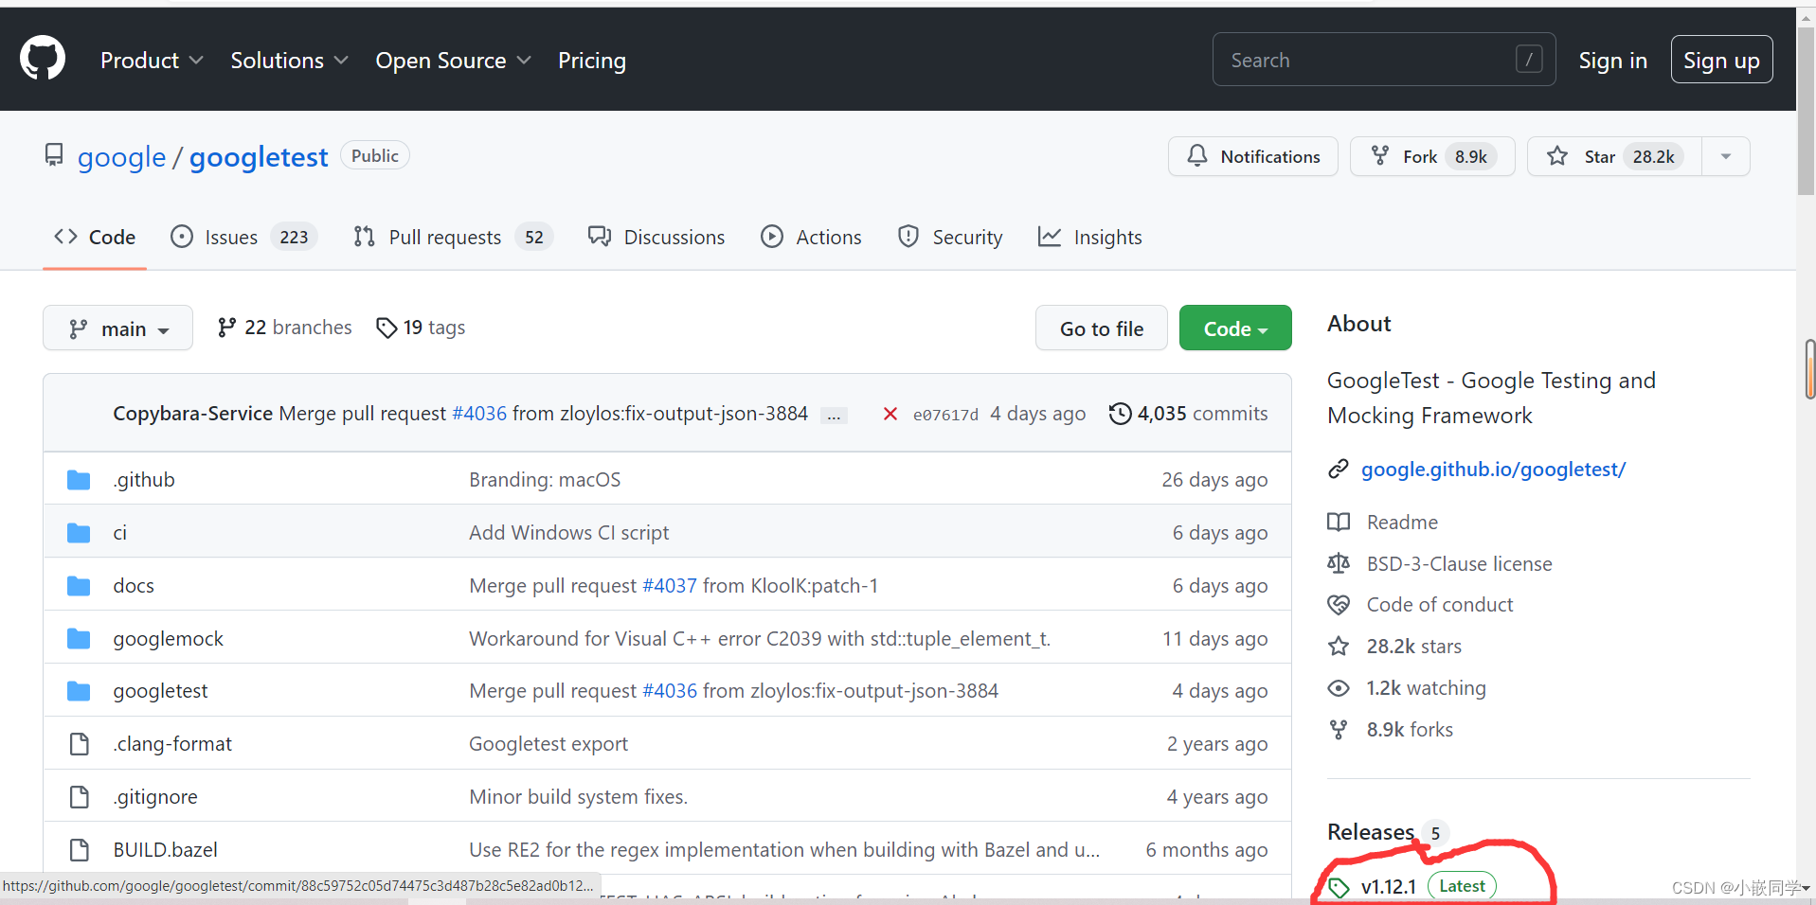This screenshot has width=1816, height=905.
Task: Switch to the Issues tab
Action: pyautogui.click(x=243, y=237)
